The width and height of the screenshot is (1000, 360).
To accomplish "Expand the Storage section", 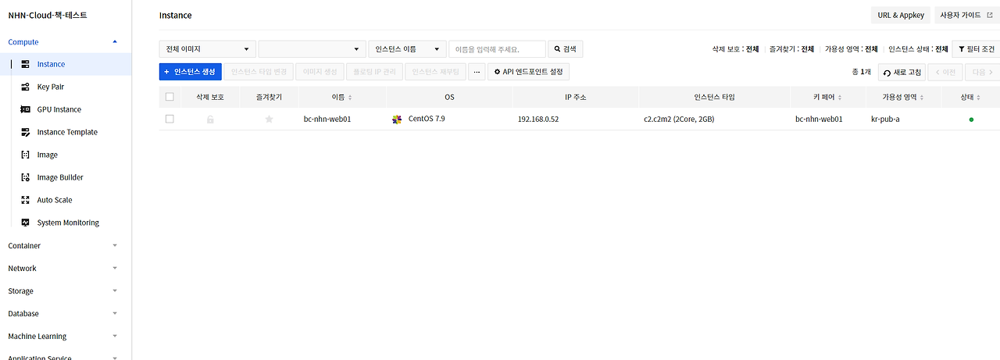I will 115,290.
